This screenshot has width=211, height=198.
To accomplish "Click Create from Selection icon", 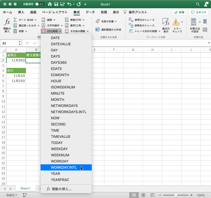I will 98,30.
